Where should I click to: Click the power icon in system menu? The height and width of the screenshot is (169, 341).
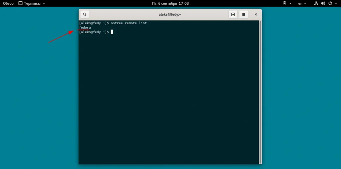[x=330, y=3]
